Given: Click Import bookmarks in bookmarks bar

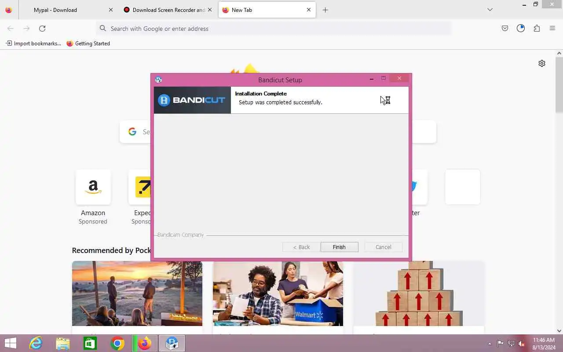Looking at the screenshot, I should click(33, 43).
